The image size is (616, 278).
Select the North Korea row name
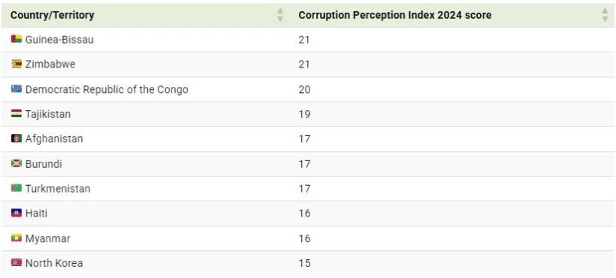[54, 263]
